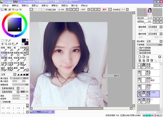The image size is (163, 117).
Task: Select the eyedropper color picker tool
Action: (x=17, y=44)
